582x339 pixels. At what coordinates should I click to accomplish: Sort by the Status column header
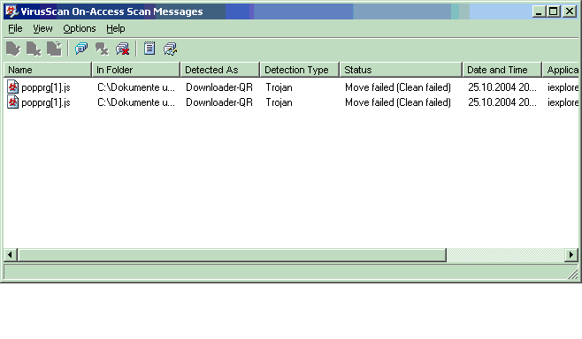(401, 70)
